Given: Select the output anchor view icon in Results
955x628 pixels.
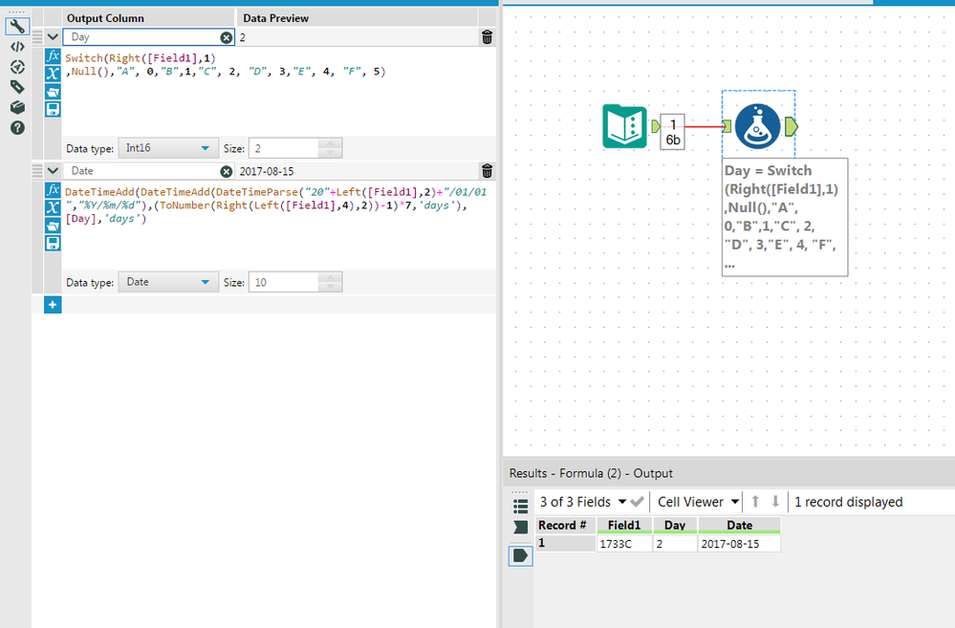Looking at the screenshot, I should tap(520, 555).
